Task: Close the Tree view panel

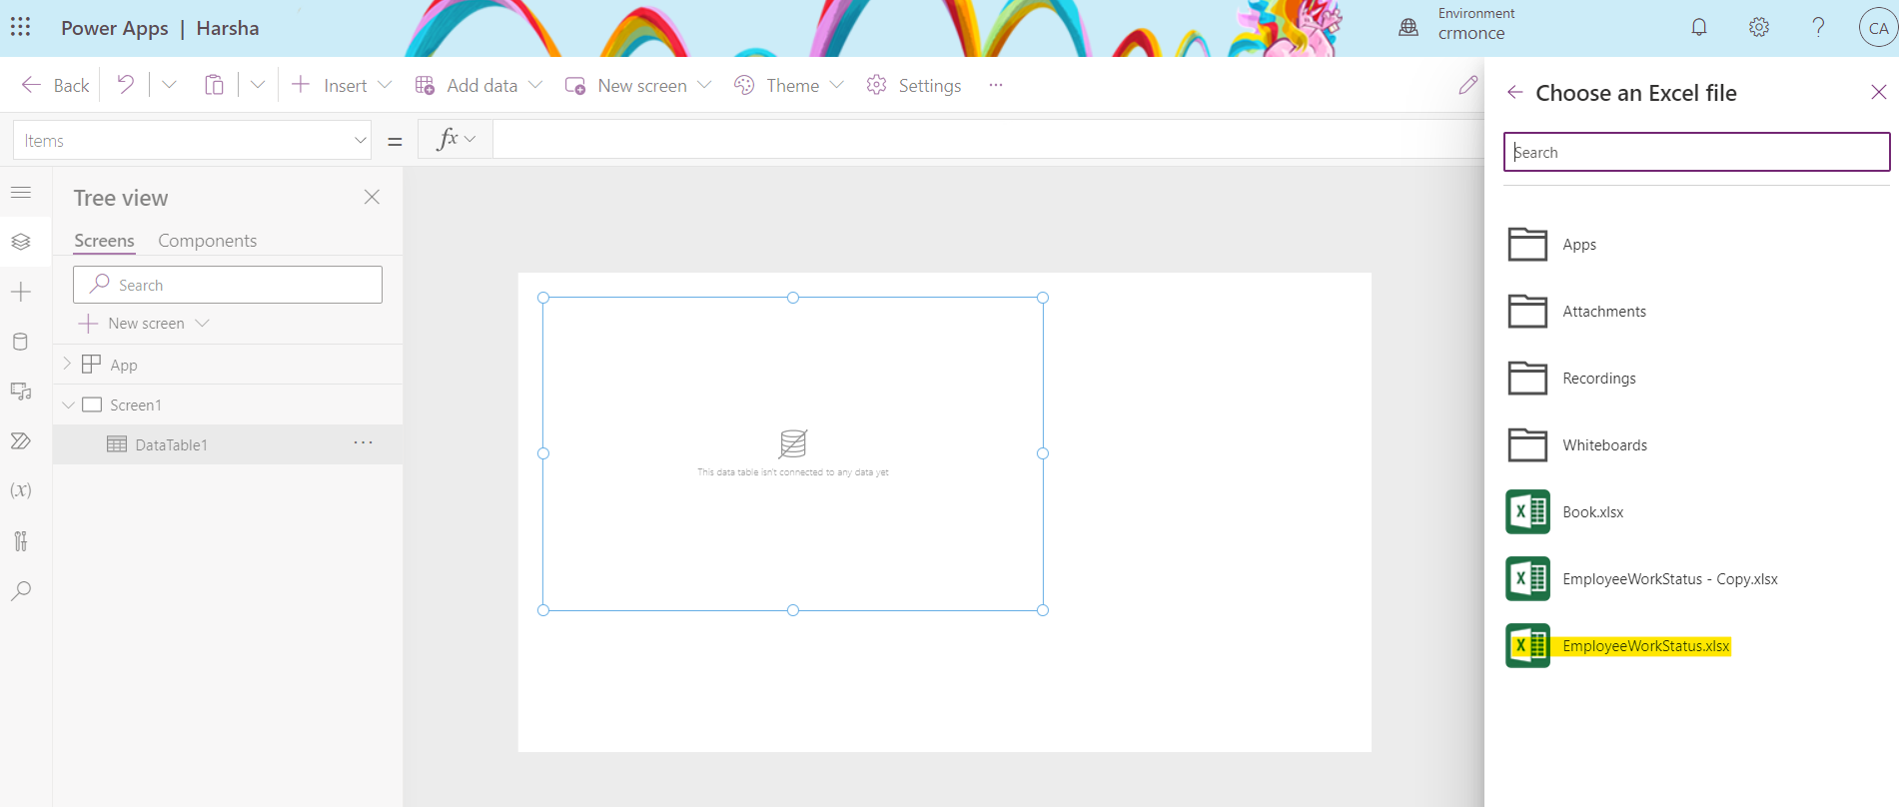Action: point(372,197)
